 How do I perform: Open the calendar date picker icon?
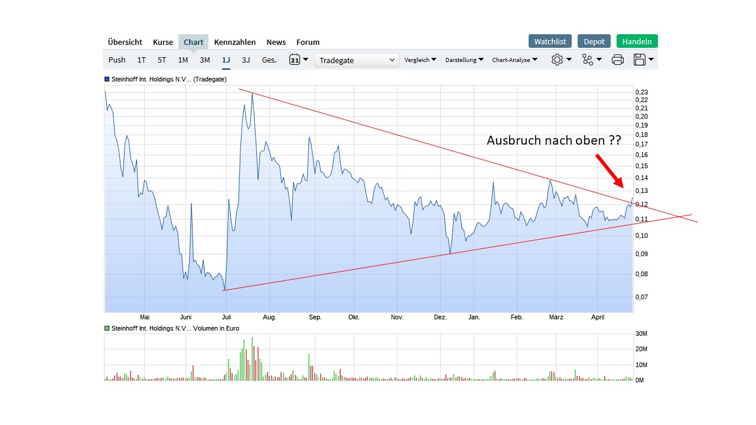coord(295,60)
